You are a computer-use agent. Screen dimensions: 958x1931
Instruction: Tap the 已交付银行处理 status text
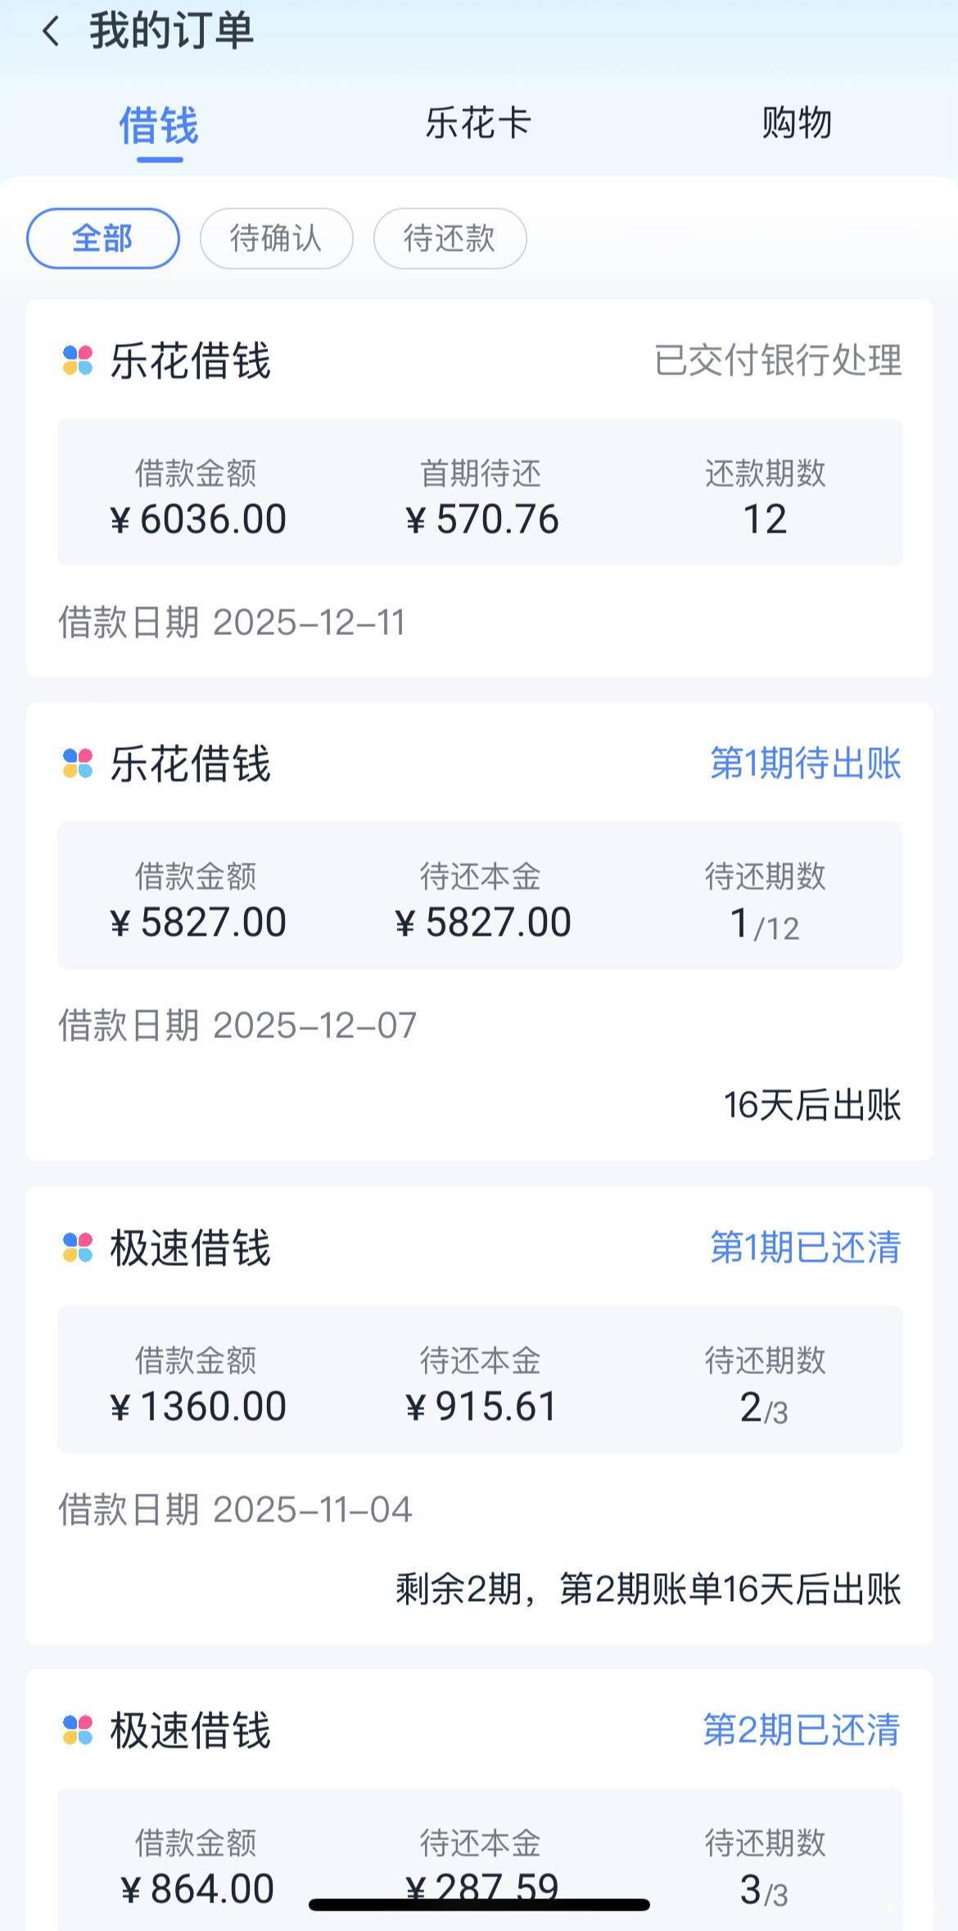click(x=778, y=360)
